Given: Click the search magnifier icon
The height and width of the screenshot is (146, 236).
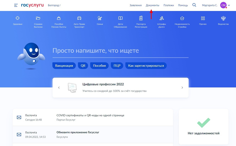Looking at the screenshot, I should [x=194, y=5].
